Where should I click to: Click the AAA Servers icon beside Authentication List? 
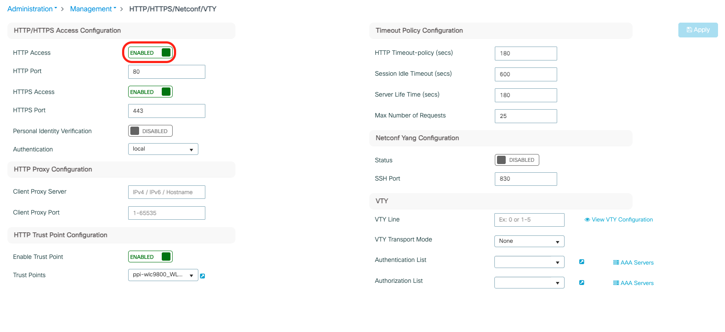616,262
